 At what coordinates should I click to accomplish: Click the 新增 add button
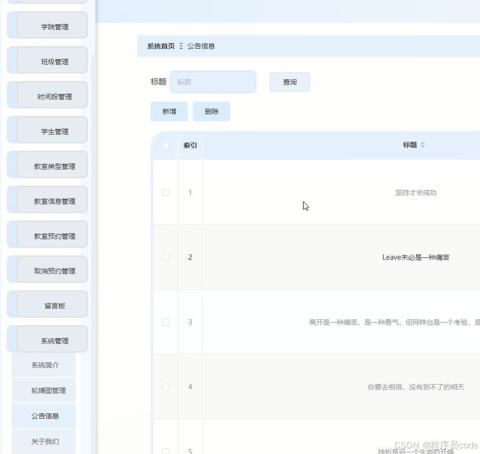click(x=169, y=111)
